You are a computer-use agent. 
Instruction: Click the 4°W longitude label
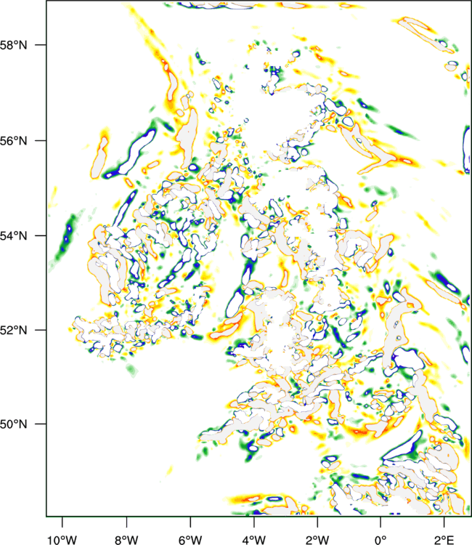coord(254,540)
